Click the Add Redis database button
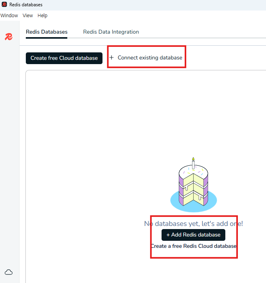Screen dimensions: 266x283 [x=193, y=235]
